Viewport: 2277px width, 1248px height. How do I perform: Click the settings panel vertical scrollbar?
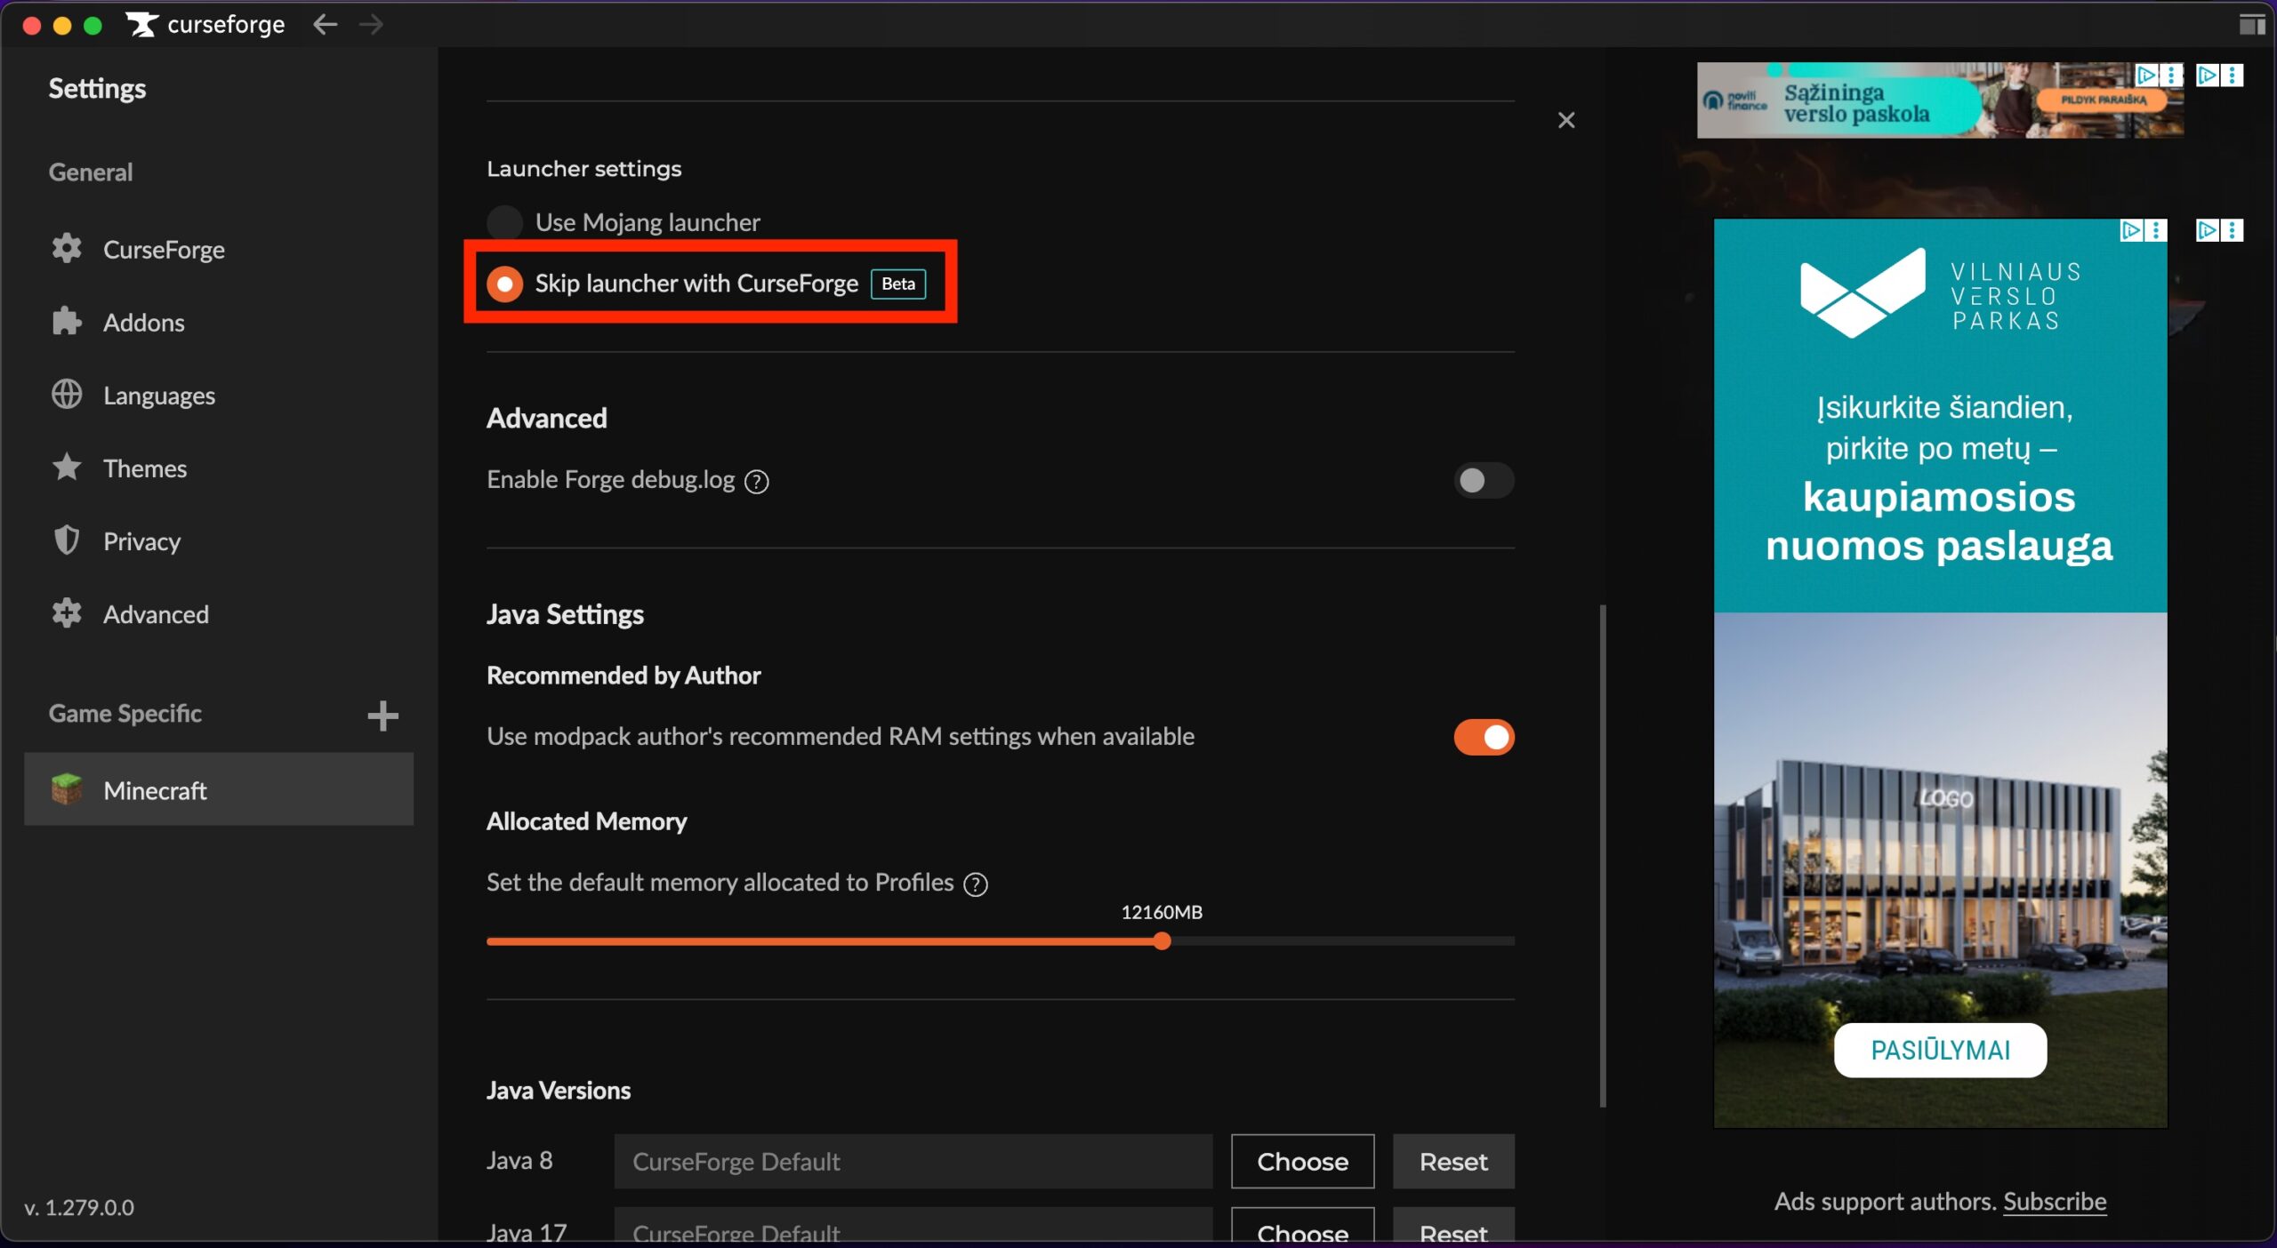1603,856
